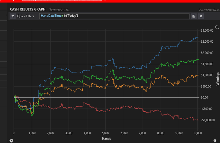Click into the HandDateTime filter field

(114, 16)
